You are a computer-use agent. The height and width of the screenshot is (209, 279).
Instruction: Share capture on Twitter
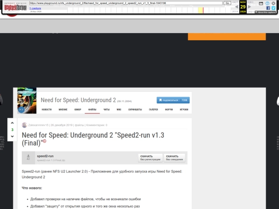(273, 8)
